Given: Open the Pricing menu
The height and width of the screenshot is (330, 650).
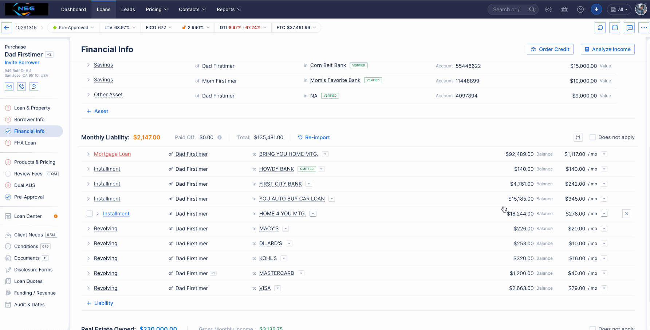Looking at the screenshot, I should click(x=157, y=9).
